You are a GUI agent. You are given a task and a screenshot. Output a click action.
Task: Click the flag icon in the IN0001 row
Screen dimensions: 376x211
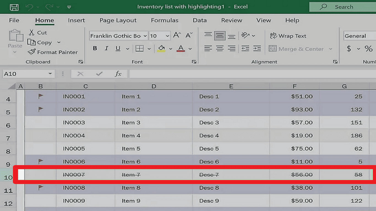click(40, 96)
